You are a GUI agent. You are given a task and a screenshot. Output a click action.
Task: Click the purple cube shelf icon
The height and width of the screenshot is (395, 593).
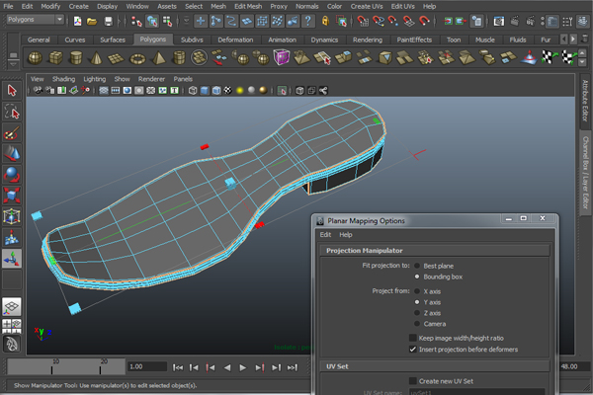[x=281, y=57]
